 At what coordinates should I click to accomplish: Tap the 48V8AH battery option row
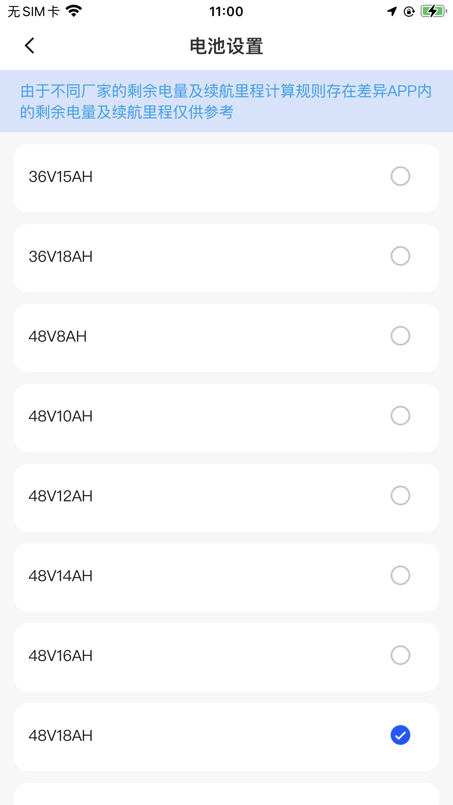click(x=226, y=338)
